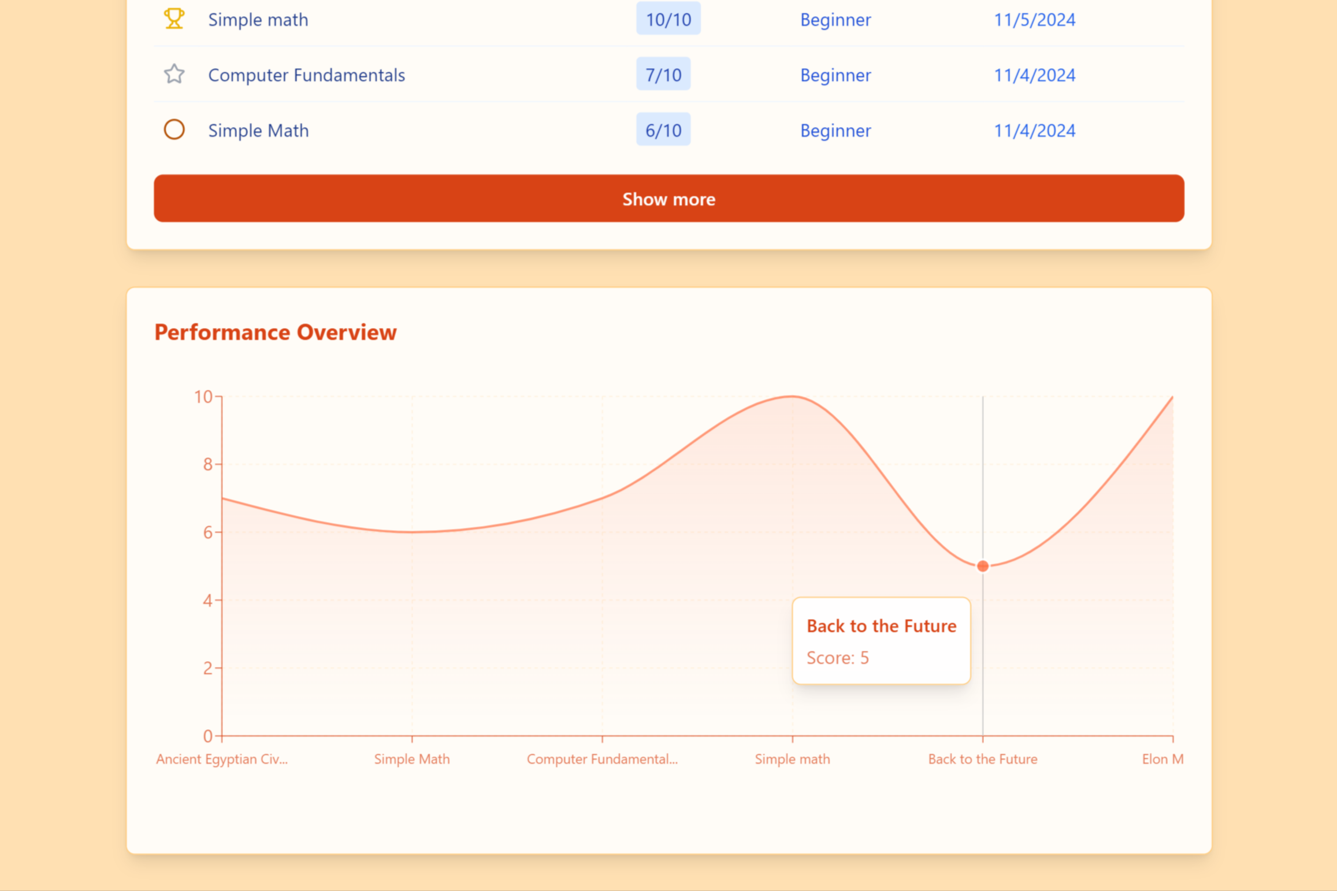Open the Computer Fundamentals quiz title

click(x=306, y=75)
